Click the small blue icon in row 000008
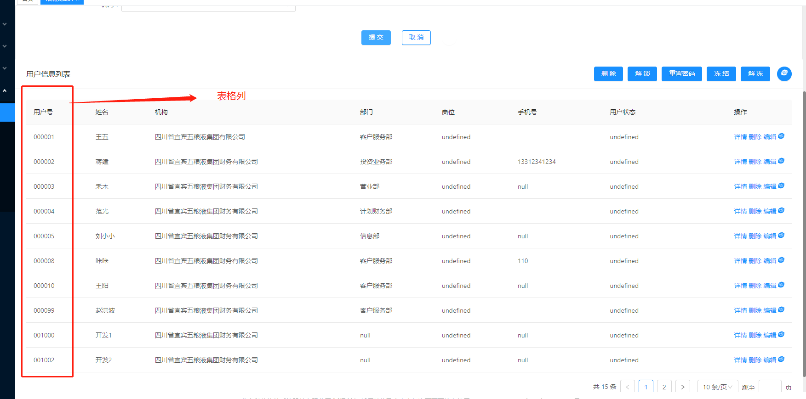This screenshot has width=806, height=399. click(781, 260)
